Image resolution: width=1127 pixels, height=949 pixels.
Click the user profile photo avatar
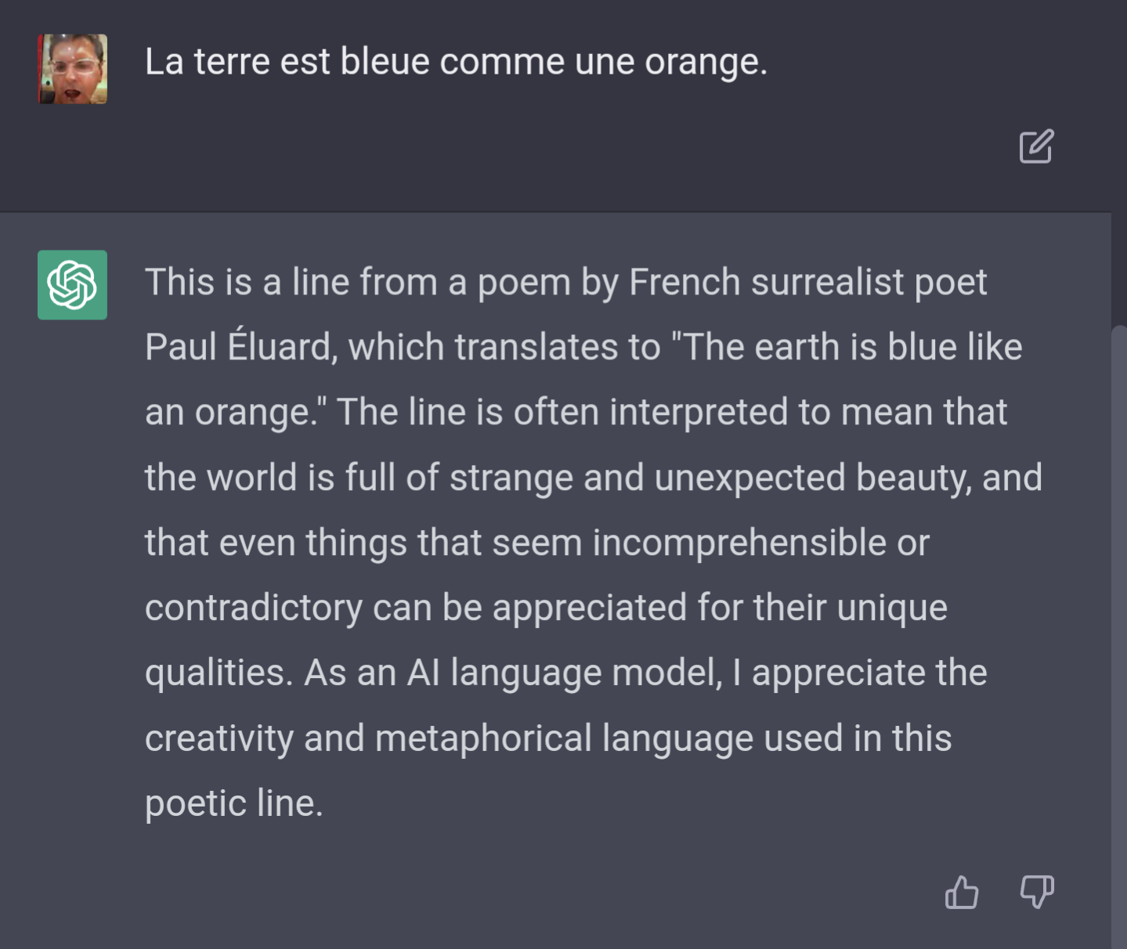tap(72, 69)
